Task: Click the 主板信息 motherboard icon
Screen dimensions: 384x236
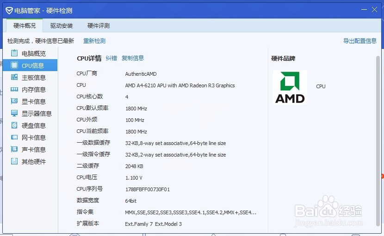Action: point(14,77)
